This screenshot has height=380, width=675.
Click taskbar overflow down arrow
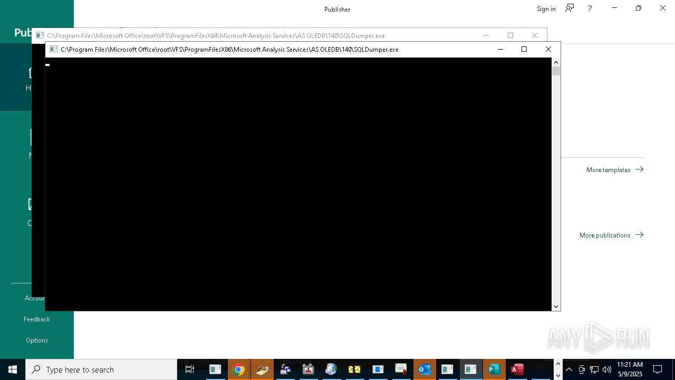pyautogui.click(x=558, y=375)
